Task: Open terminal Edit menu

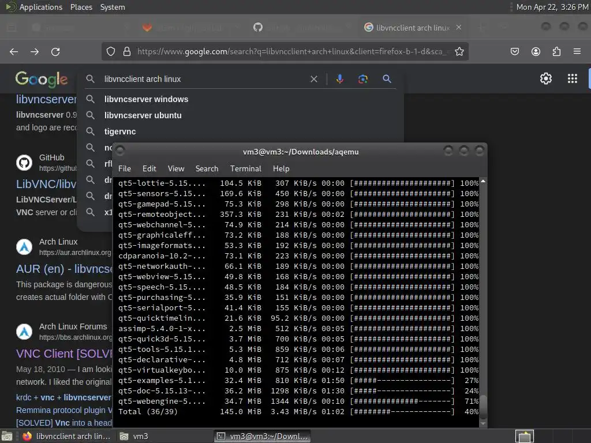Action: (149, 169)
